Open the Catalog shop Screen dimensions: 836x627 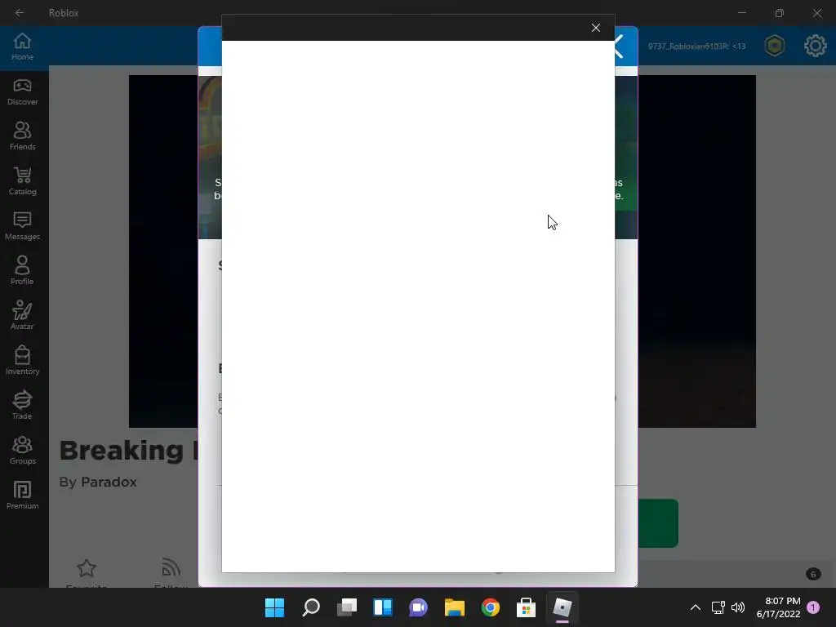pyautogui.click(x=22, y=181)
